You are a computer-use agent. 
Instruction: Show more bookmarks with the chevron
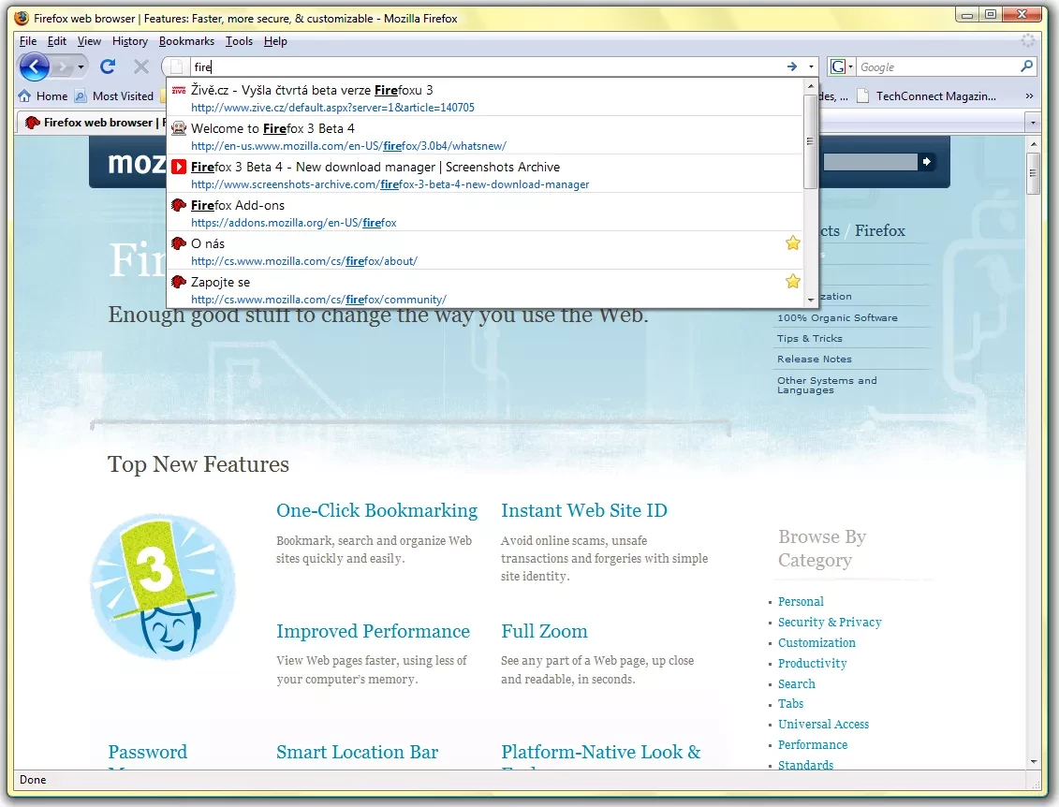(x=1029, y=95)
